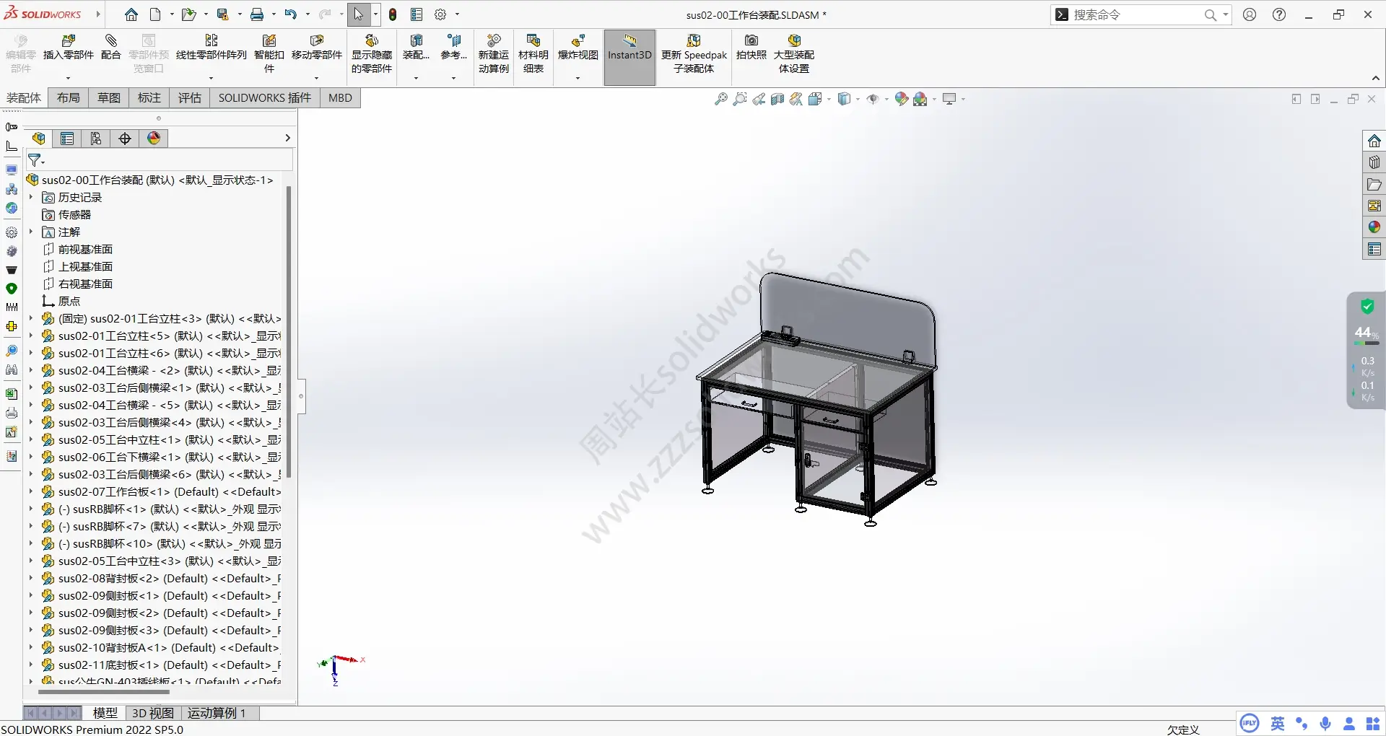The height and width of the screenshot is (736, 1386).
Task: Open the 运动算例 1 tab
Action: click(217, 713)
